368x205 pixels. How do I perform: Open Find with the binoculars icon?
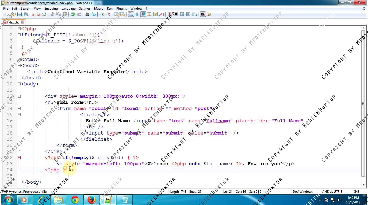[87, 14]
